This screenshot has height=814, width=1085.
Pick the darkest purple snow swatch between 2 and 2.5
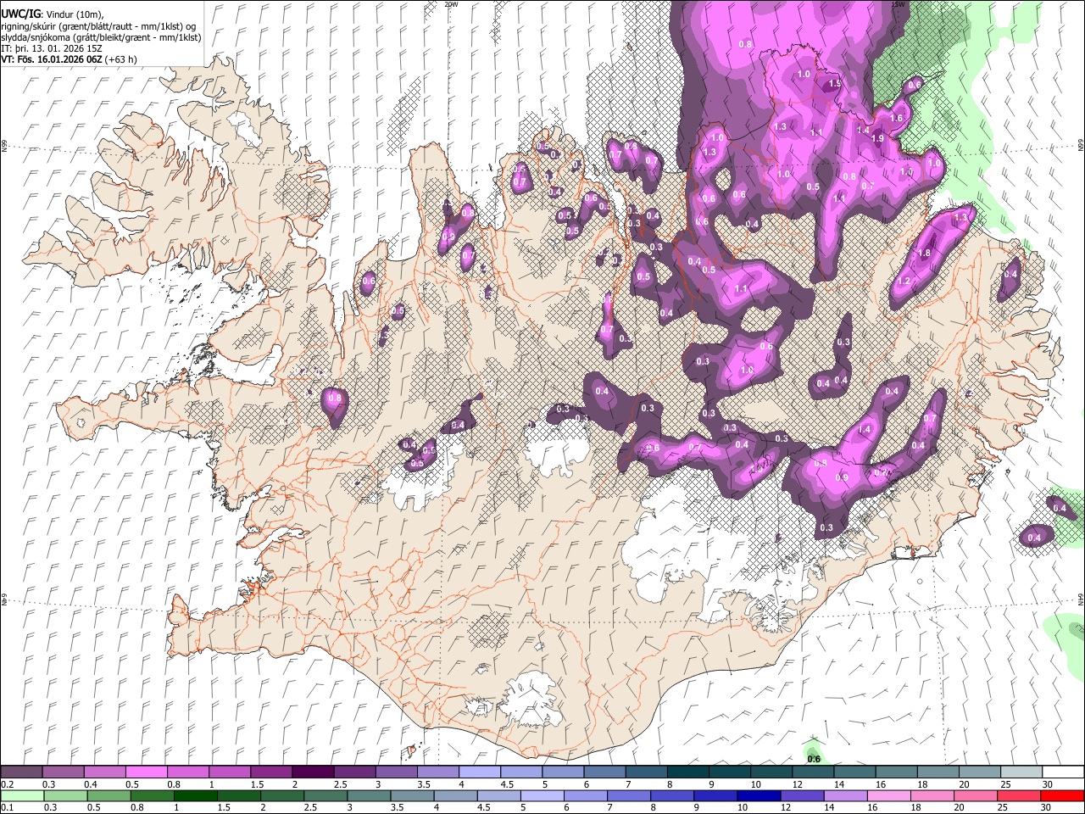click(312, 772)
